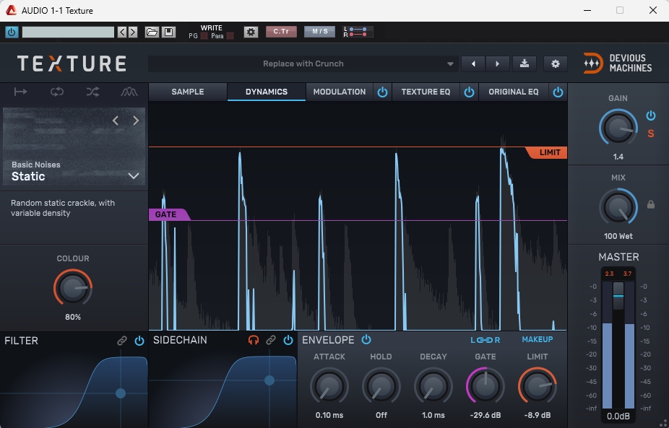Click the sidechain headphones listen icon
The width and height of the screenshot is (669, 428).
pos(254,340)
